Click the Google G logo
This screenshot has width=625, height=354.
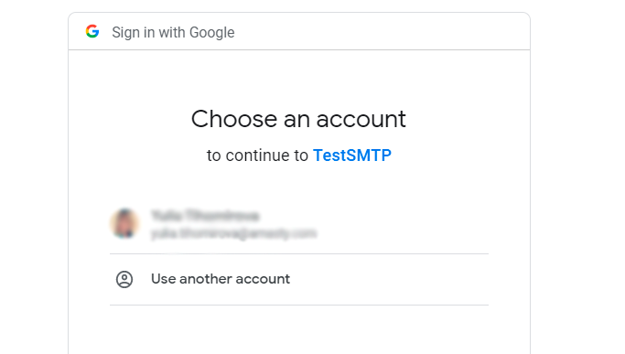(92, 31)
